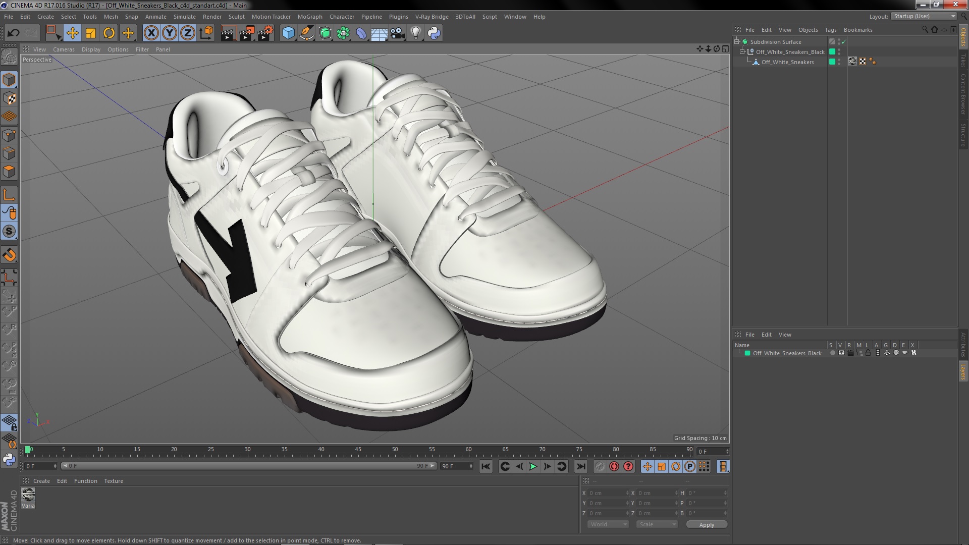Image resolution: width=969 pixels, height=545 pixels.
Task: Click the Undo arrow icon
Action: pyautogui.click(x=13, y=33)
